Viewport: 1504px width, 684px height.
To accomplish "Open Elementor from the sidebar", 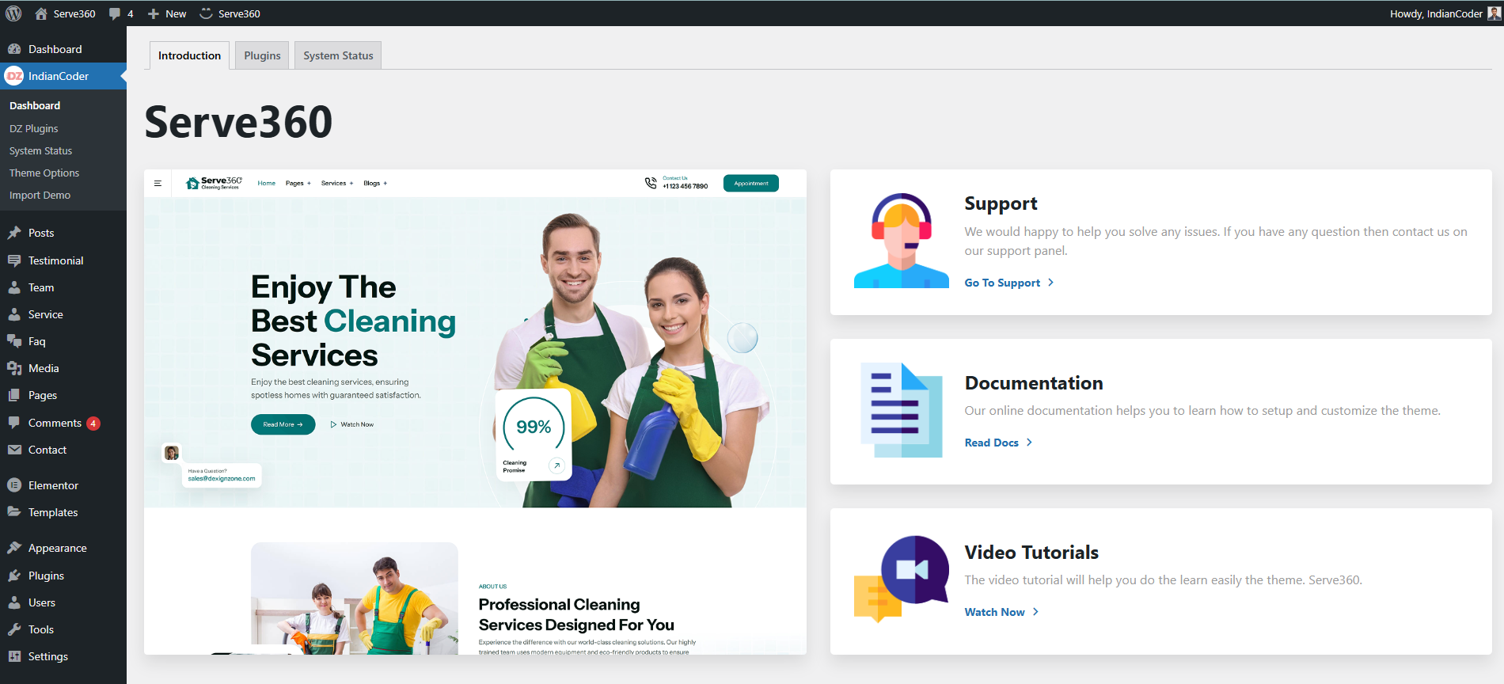I will pos(53,485).
